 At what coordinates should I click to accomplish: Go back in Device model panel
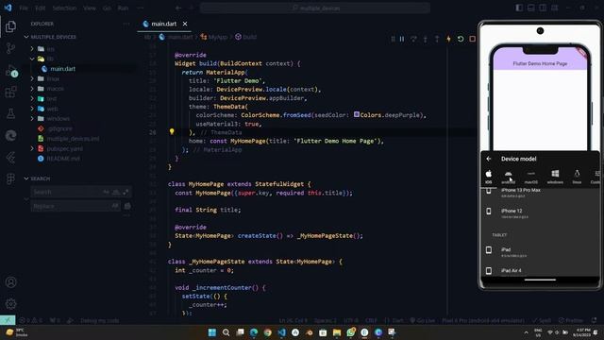(489, 159)
